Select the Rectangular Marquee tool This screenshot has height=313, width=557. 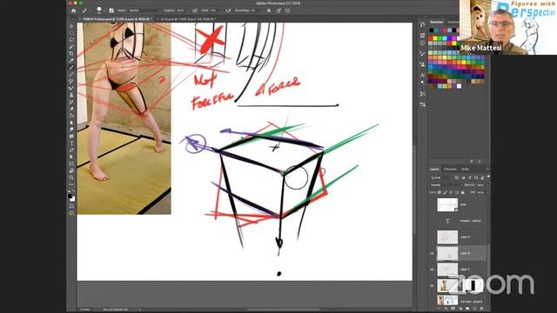tap(71, 33)
